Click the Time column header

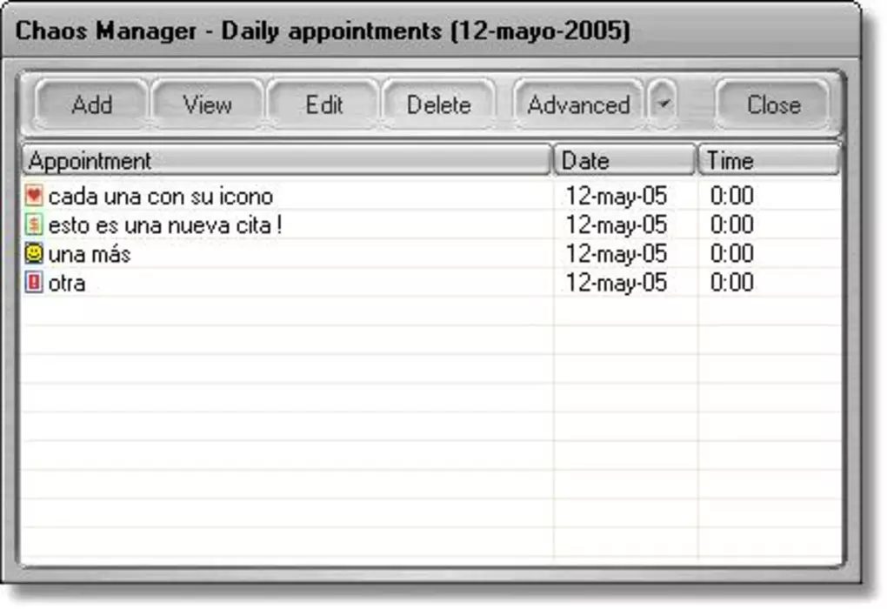click(768, 160)
